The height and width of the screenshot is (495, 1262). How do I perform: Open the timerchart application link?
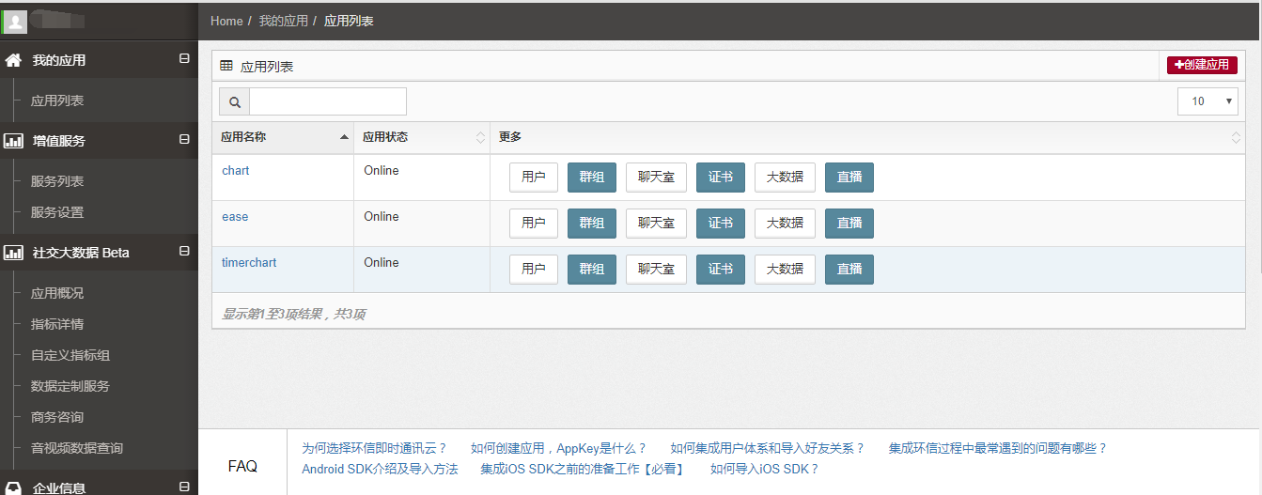tap(249, 263)
